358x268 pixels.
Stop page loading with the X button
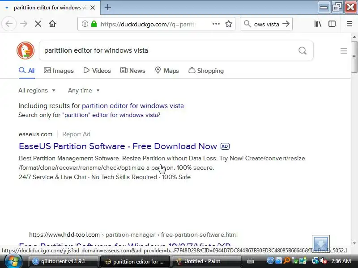pyautogui.click(x=38, y=24)
